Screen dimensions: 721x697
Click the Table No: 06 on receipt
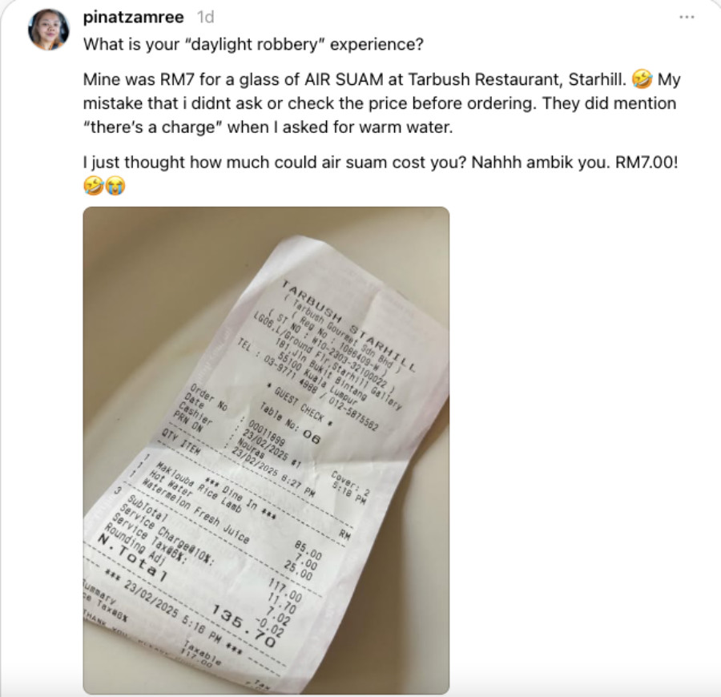point(290,424)
